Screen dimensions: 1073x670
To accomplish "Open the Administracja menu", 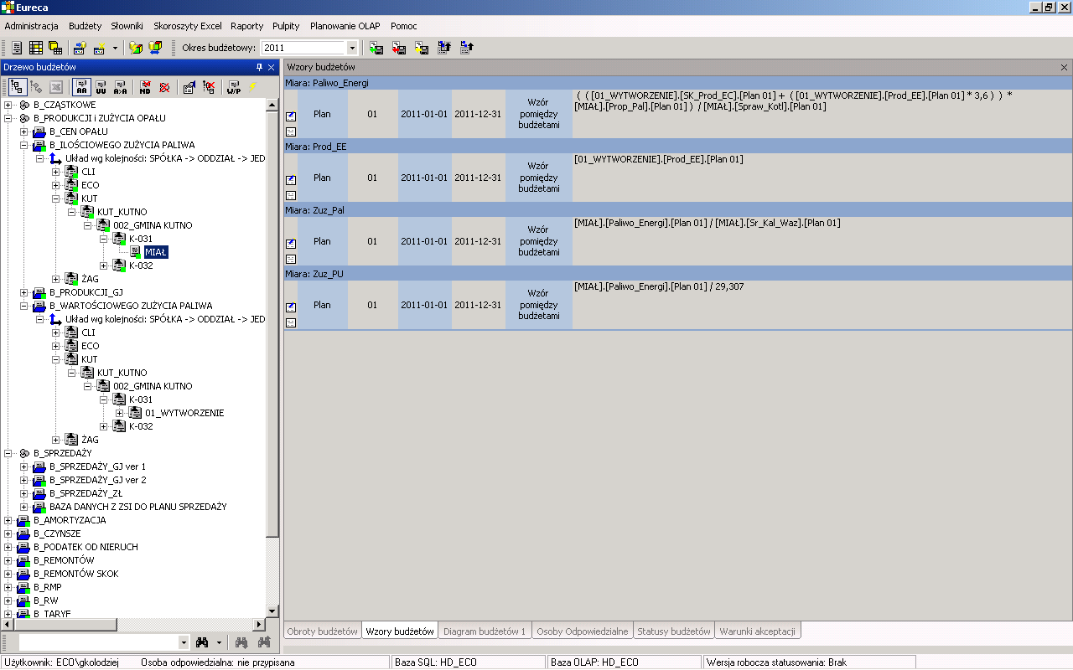I will (31, 26).
